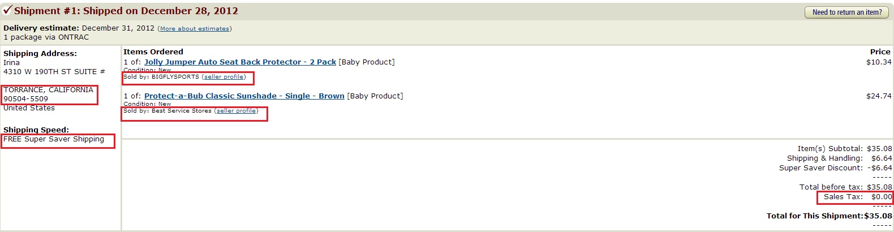
Task: Select the December 31, 2012 delivery estimate
Action: click(x=118, y=28)
